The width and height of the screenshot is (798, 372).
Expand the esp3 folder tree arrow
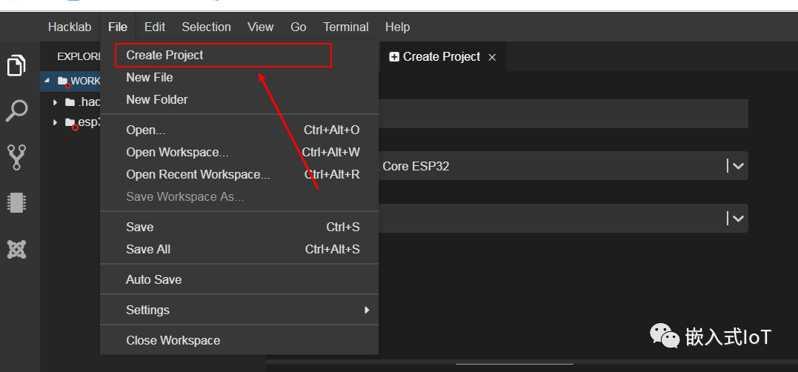(x=55, y=122)
